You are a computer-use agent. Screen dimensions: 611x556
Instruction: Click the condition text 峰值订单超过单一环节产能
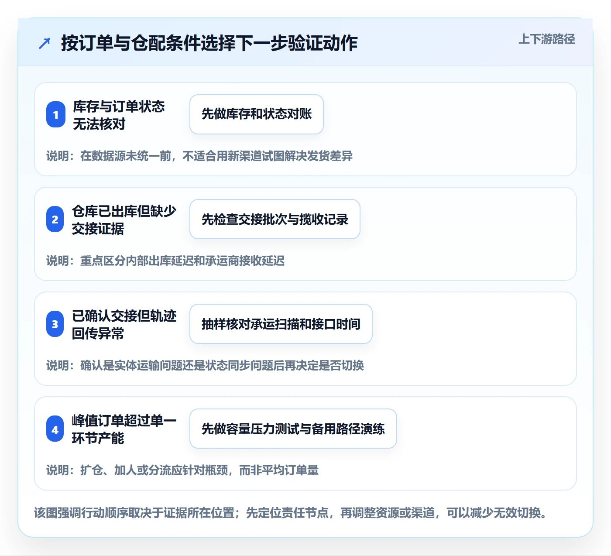point(124,429)
